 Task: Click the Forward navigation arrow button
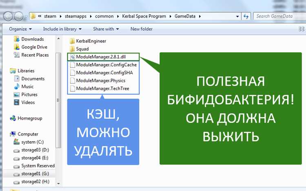[19, 16]
